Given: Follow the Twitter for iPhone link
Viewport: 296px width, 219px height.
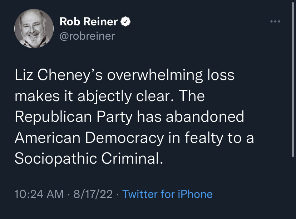Looking at the screenshot, I should pyautogui.click(x=167, y=194).
